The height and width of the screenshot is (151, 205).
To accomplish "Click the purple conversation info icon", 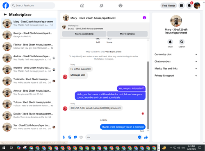I will [144, 18].
